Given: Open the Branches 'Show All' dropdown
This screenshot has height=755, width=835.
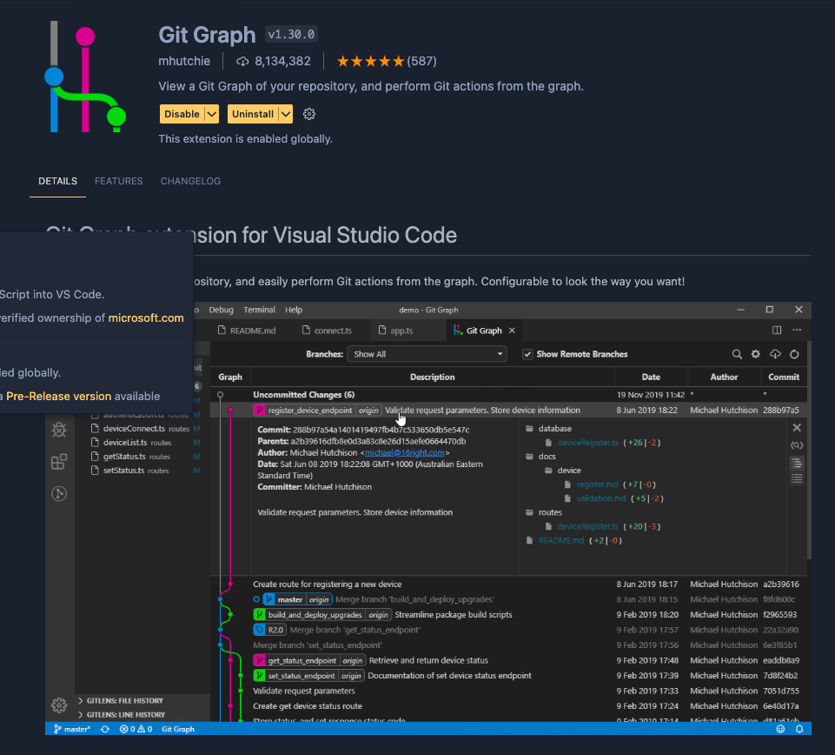Looking at the screenshot, I should (x=427, y=354).
